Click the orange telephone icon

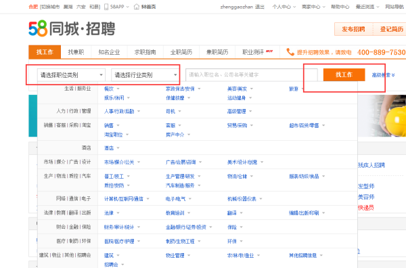(290, 52)
